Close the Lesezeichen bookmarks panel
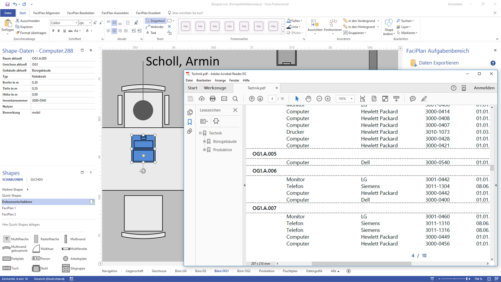This screenshot has height=282, width=501. tap(235, 110)
